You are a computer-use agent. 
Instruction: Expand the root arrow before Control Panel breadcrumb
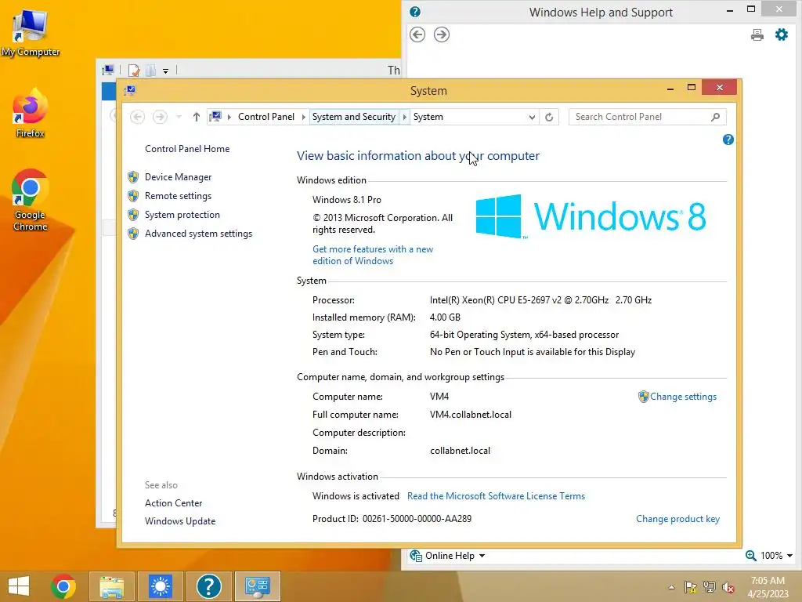coord(229,118)
